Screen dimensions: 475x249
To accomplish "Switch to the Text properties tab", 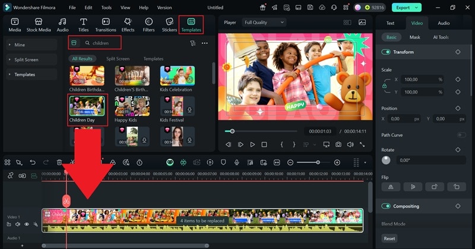I will point(390,23).
